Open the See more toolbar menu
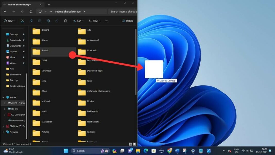This screenshot has height=155, width=275. 106,21
